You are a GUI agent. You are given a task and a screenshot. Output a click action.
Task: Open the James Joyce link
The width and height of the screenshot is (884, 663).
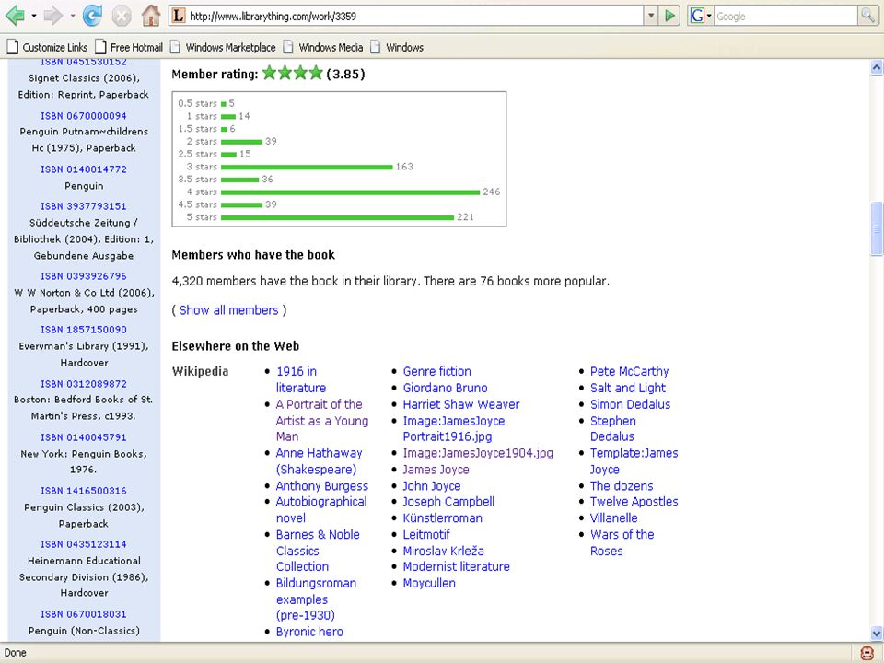point(436,470)
